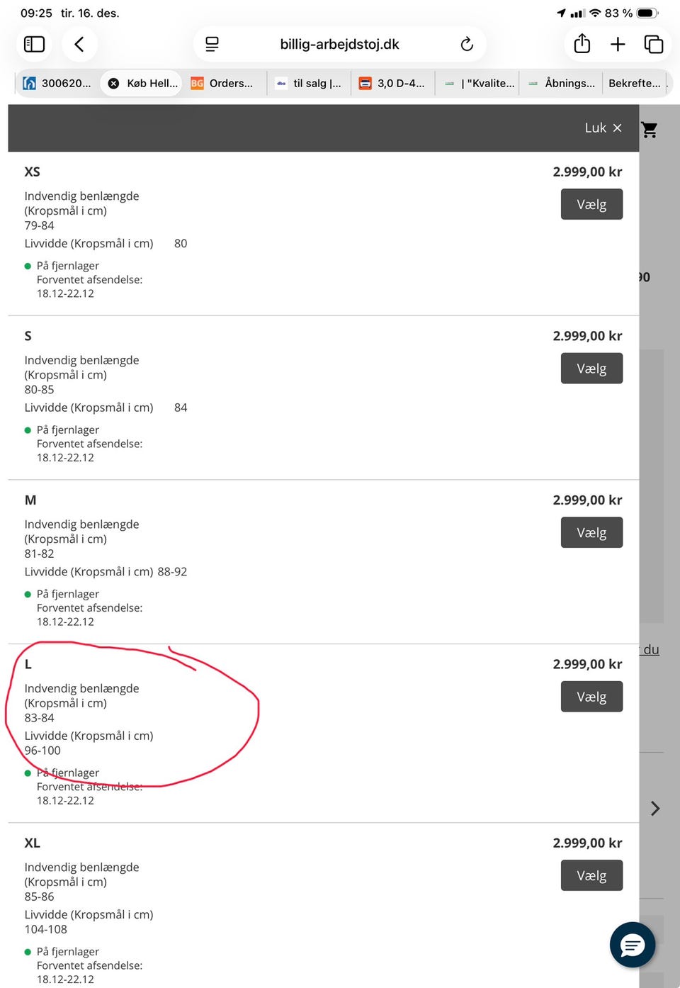Image resolution: width=680 pixels, height=988 pixels.
Task: Choose size XS with Vælg button
Action: pos(591,204)
